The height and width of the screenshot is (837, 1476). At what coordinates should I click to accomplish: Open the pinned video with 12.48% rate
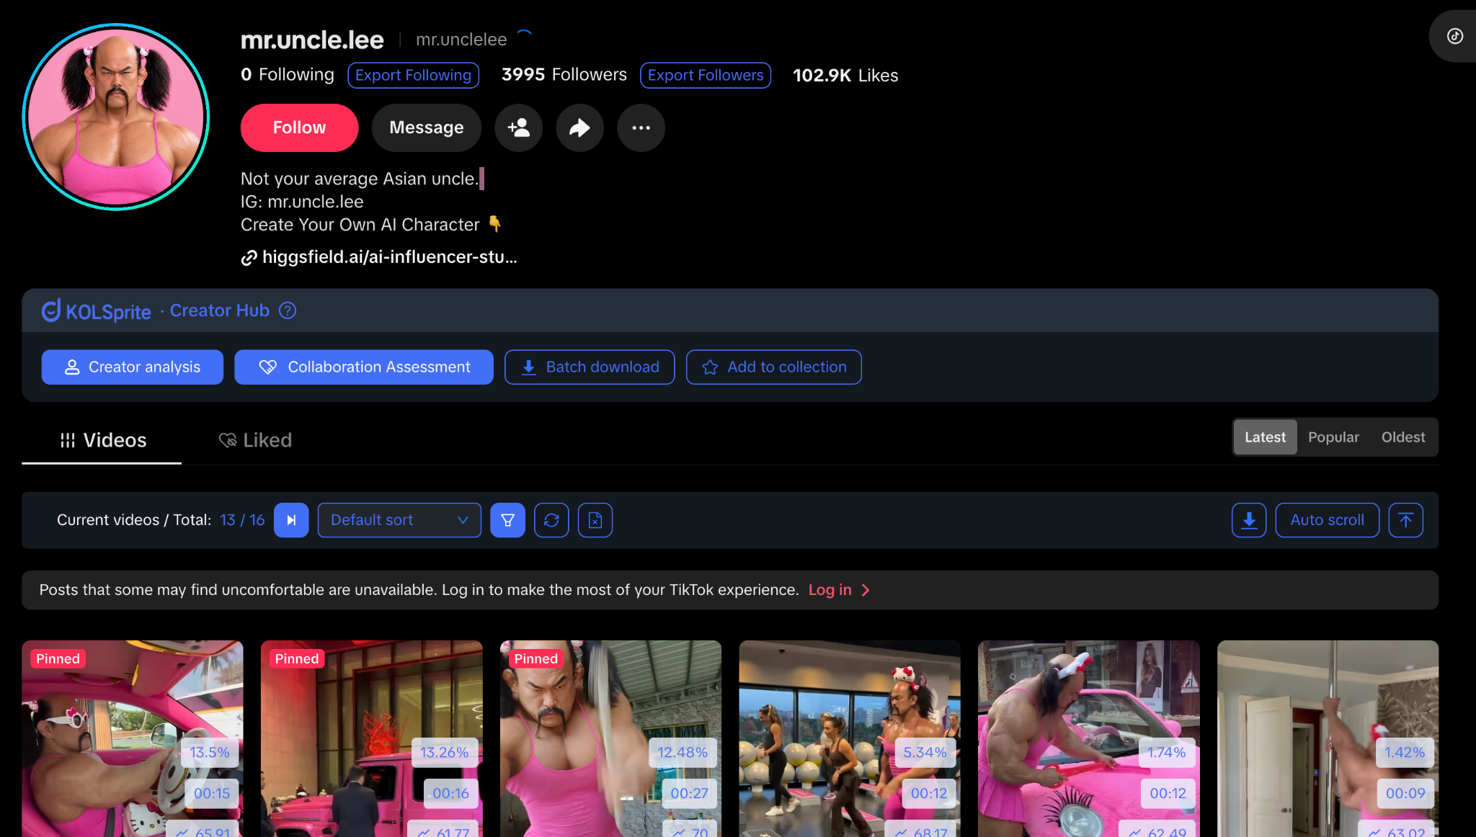[610, 738]
